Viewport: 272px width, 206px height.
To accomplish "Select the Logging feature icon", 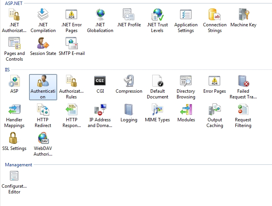I will pos(129,109).
